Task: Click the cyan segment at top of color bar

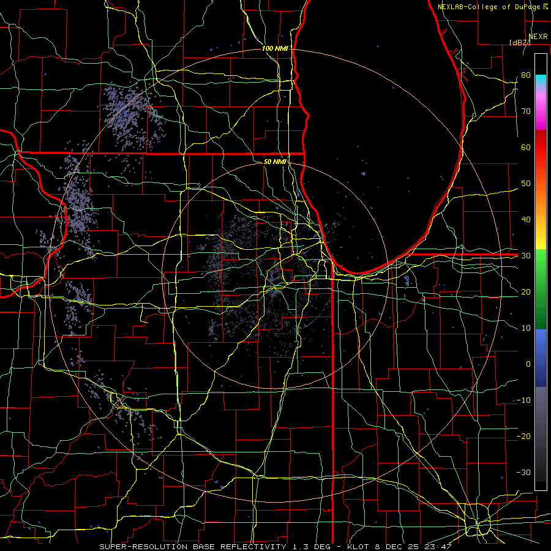Action: click(541, 80)
